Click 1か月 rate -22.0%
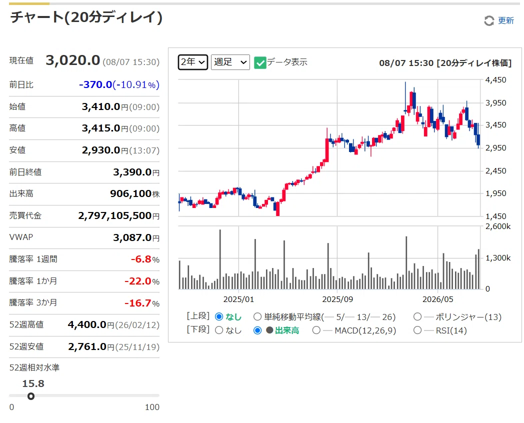 (x=142, y=281)
